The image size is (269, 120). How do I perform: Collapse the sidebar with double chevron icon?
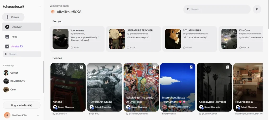(40, 7)
